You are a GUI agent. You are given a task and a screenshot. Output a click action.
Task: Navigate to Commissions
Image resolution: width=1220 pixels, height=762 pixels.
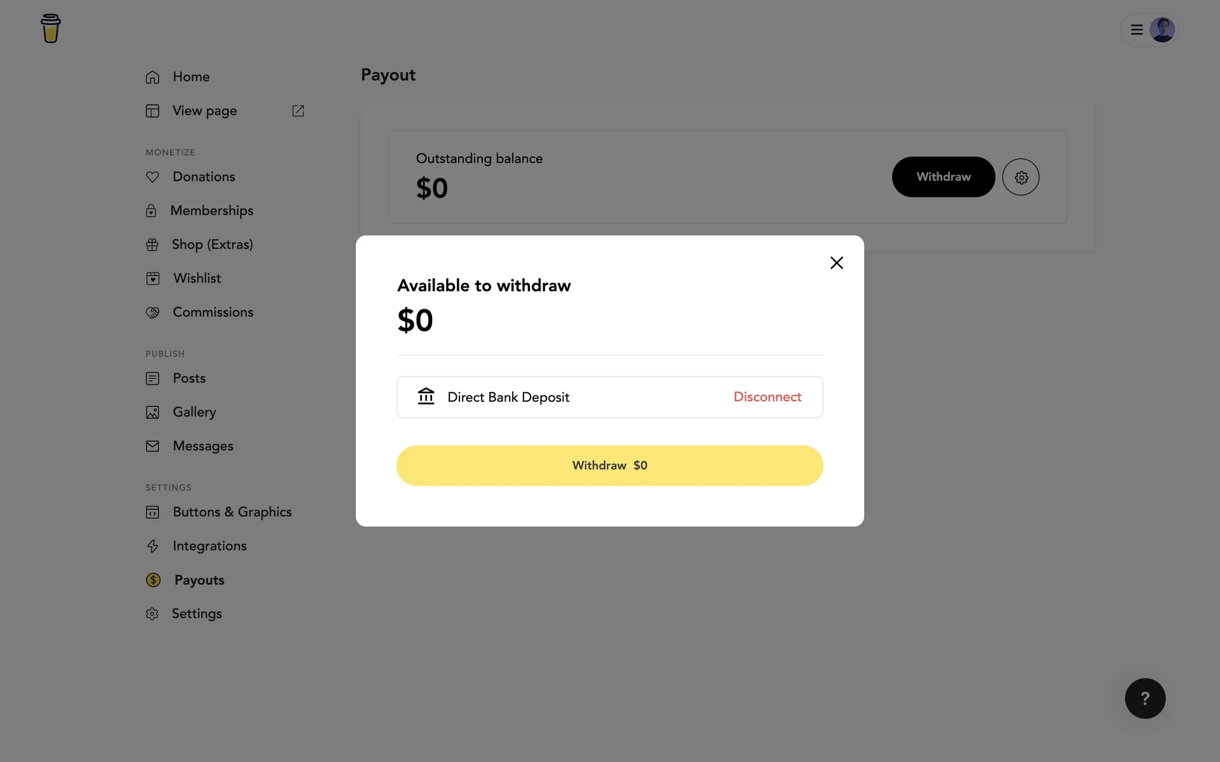tap(213, 312)
